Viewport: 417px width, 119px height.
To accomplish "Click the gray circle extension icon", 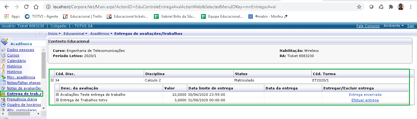I will pyautogui.click(x=371, y=6).
